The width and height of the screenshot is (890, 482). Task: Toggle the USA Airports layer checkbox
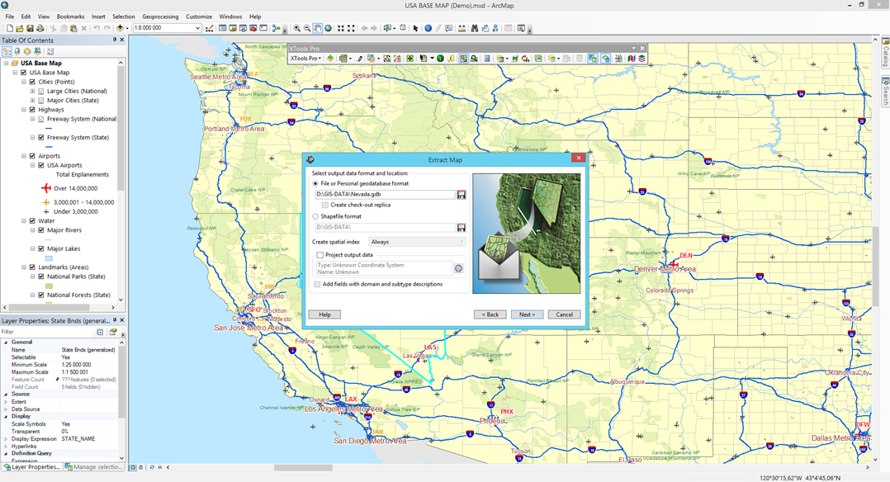tap(41, 165)
